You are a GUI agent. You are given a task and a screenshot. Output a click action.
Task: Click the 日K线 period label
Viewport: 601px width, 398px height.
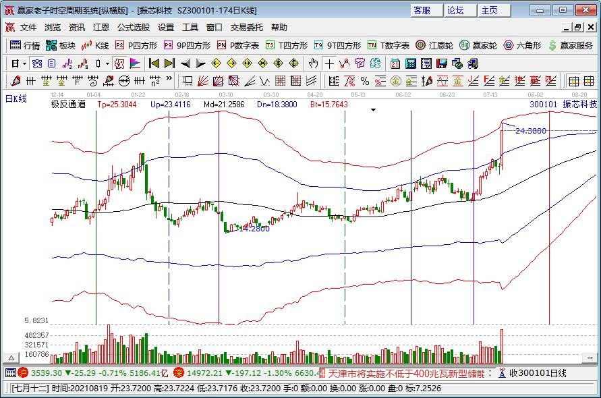[x=16, y=98]
